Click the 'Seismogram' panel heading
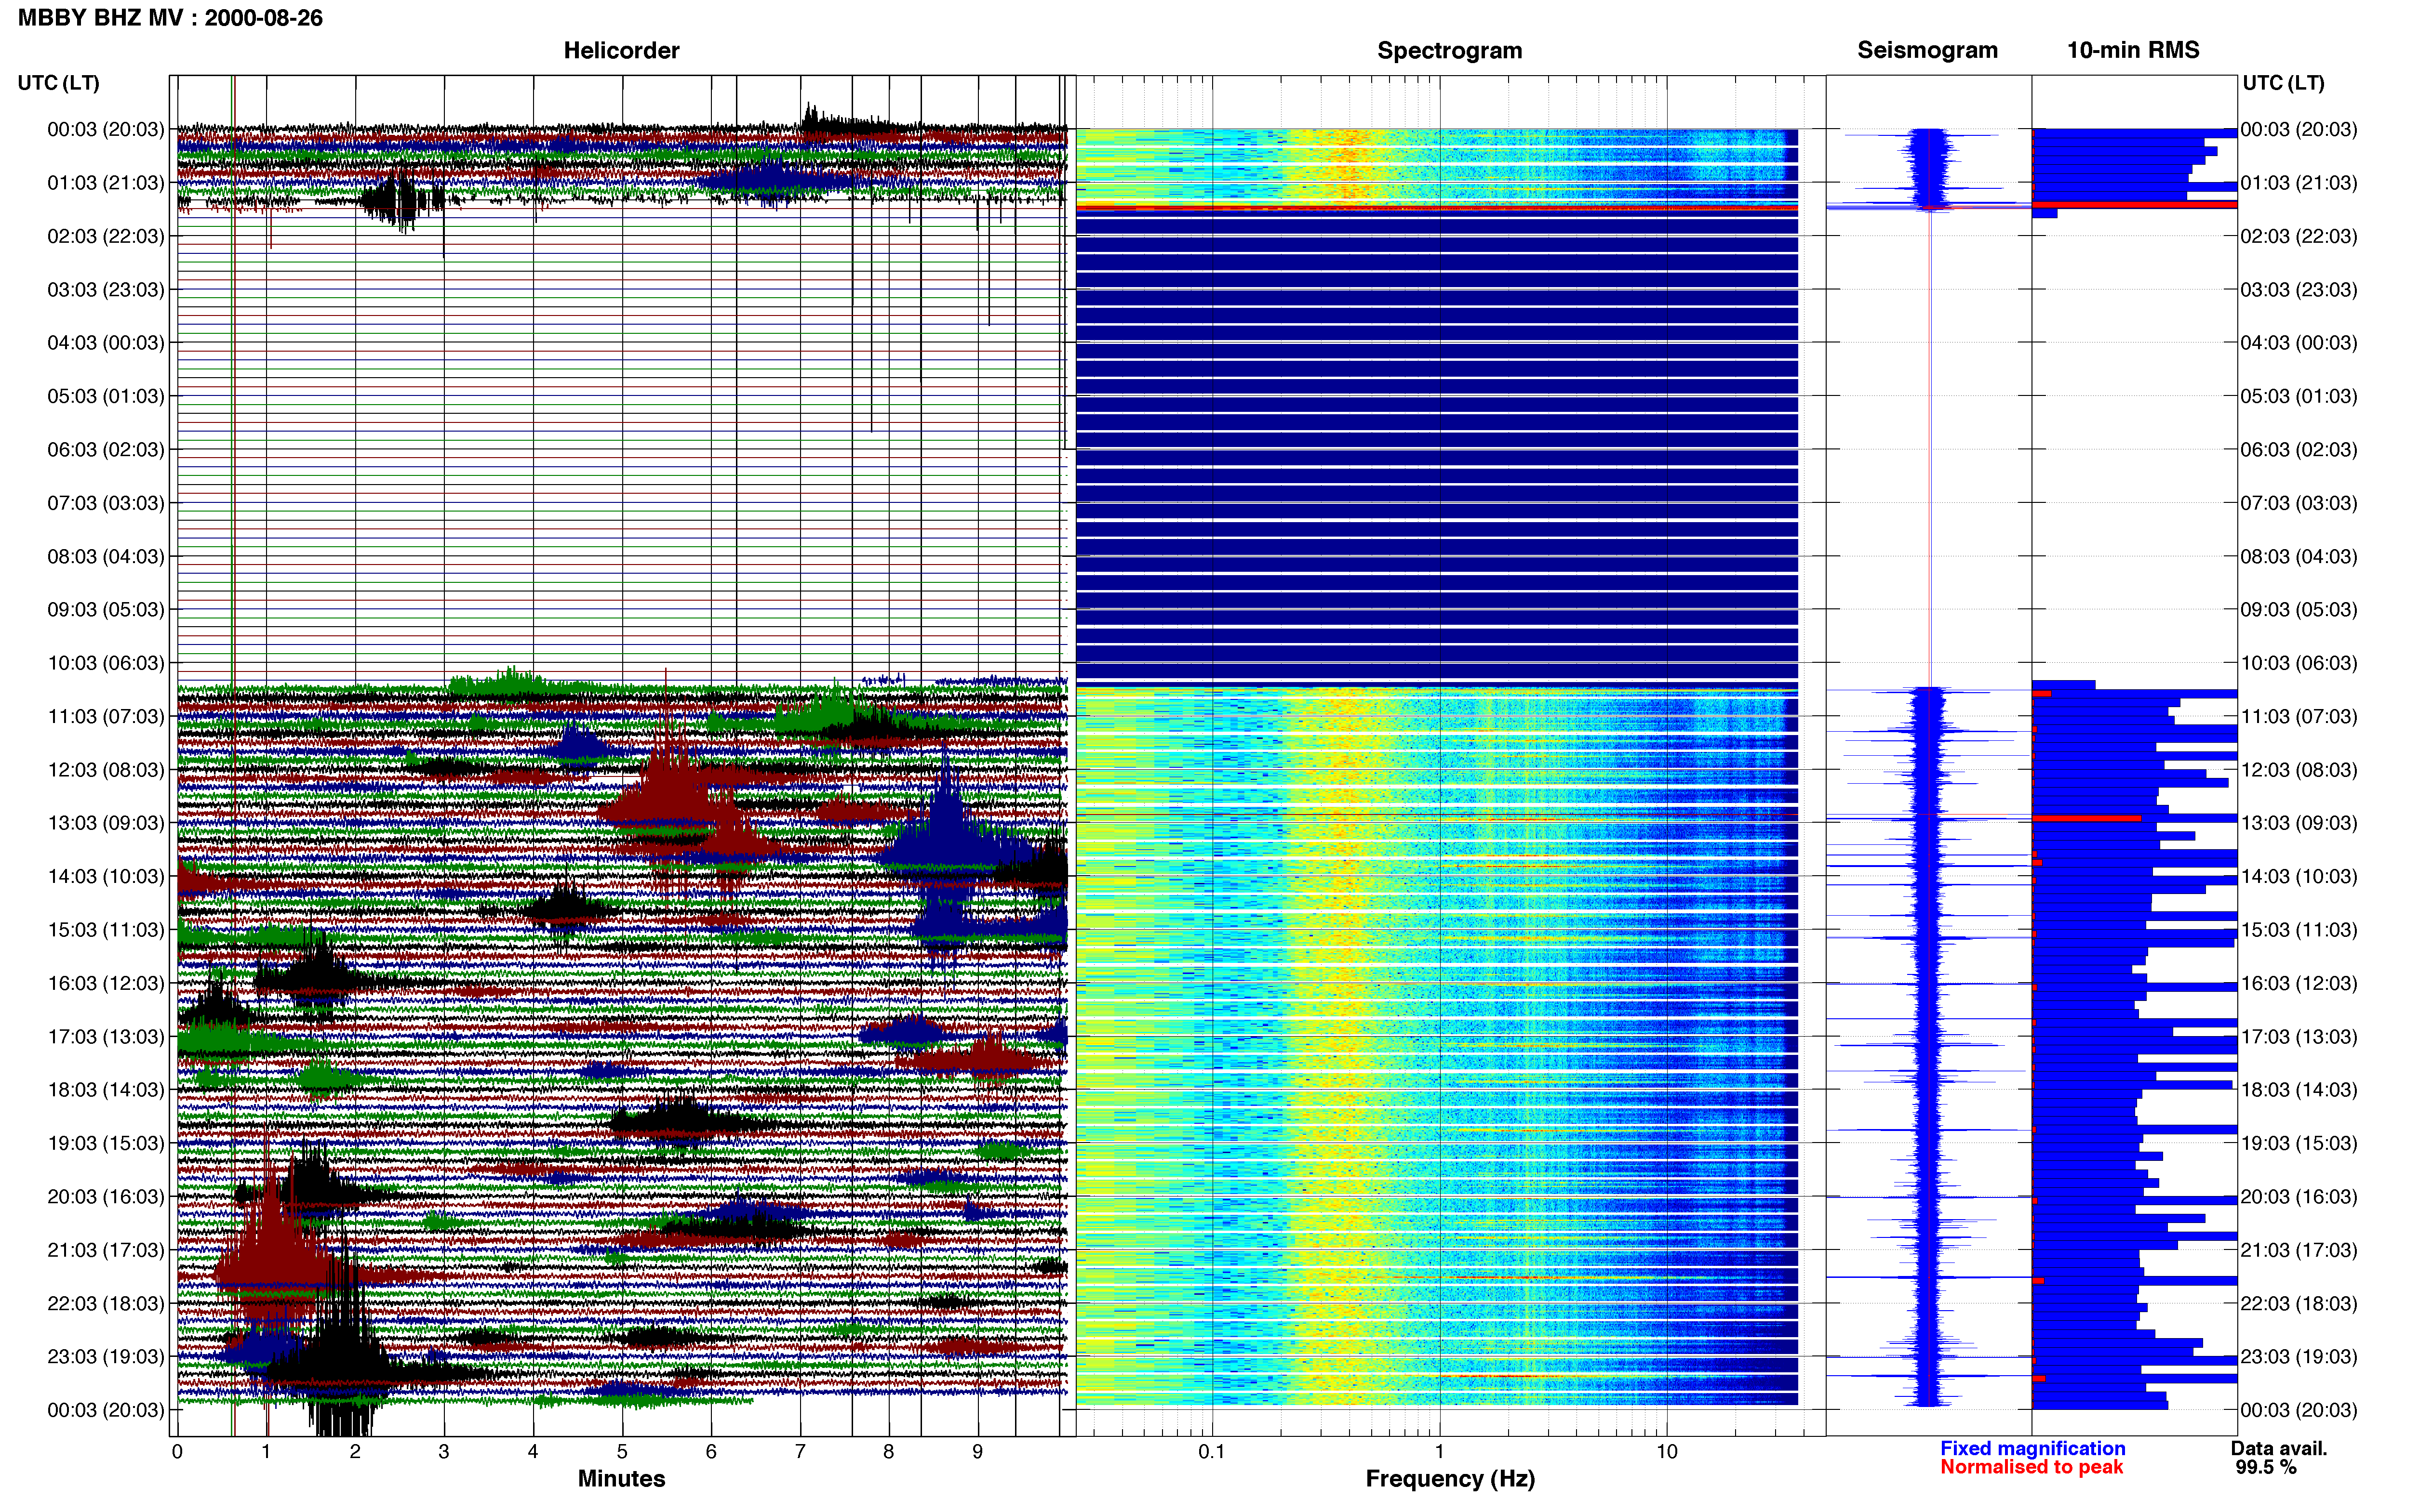Screen dimensions: 2419x1512 tap(1927, 50)
